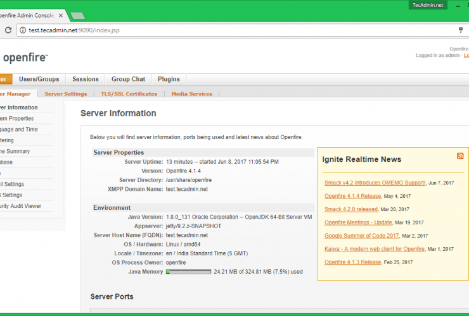Click the Java Memory usage bar
469x316 pixels.
click(188, 272)
